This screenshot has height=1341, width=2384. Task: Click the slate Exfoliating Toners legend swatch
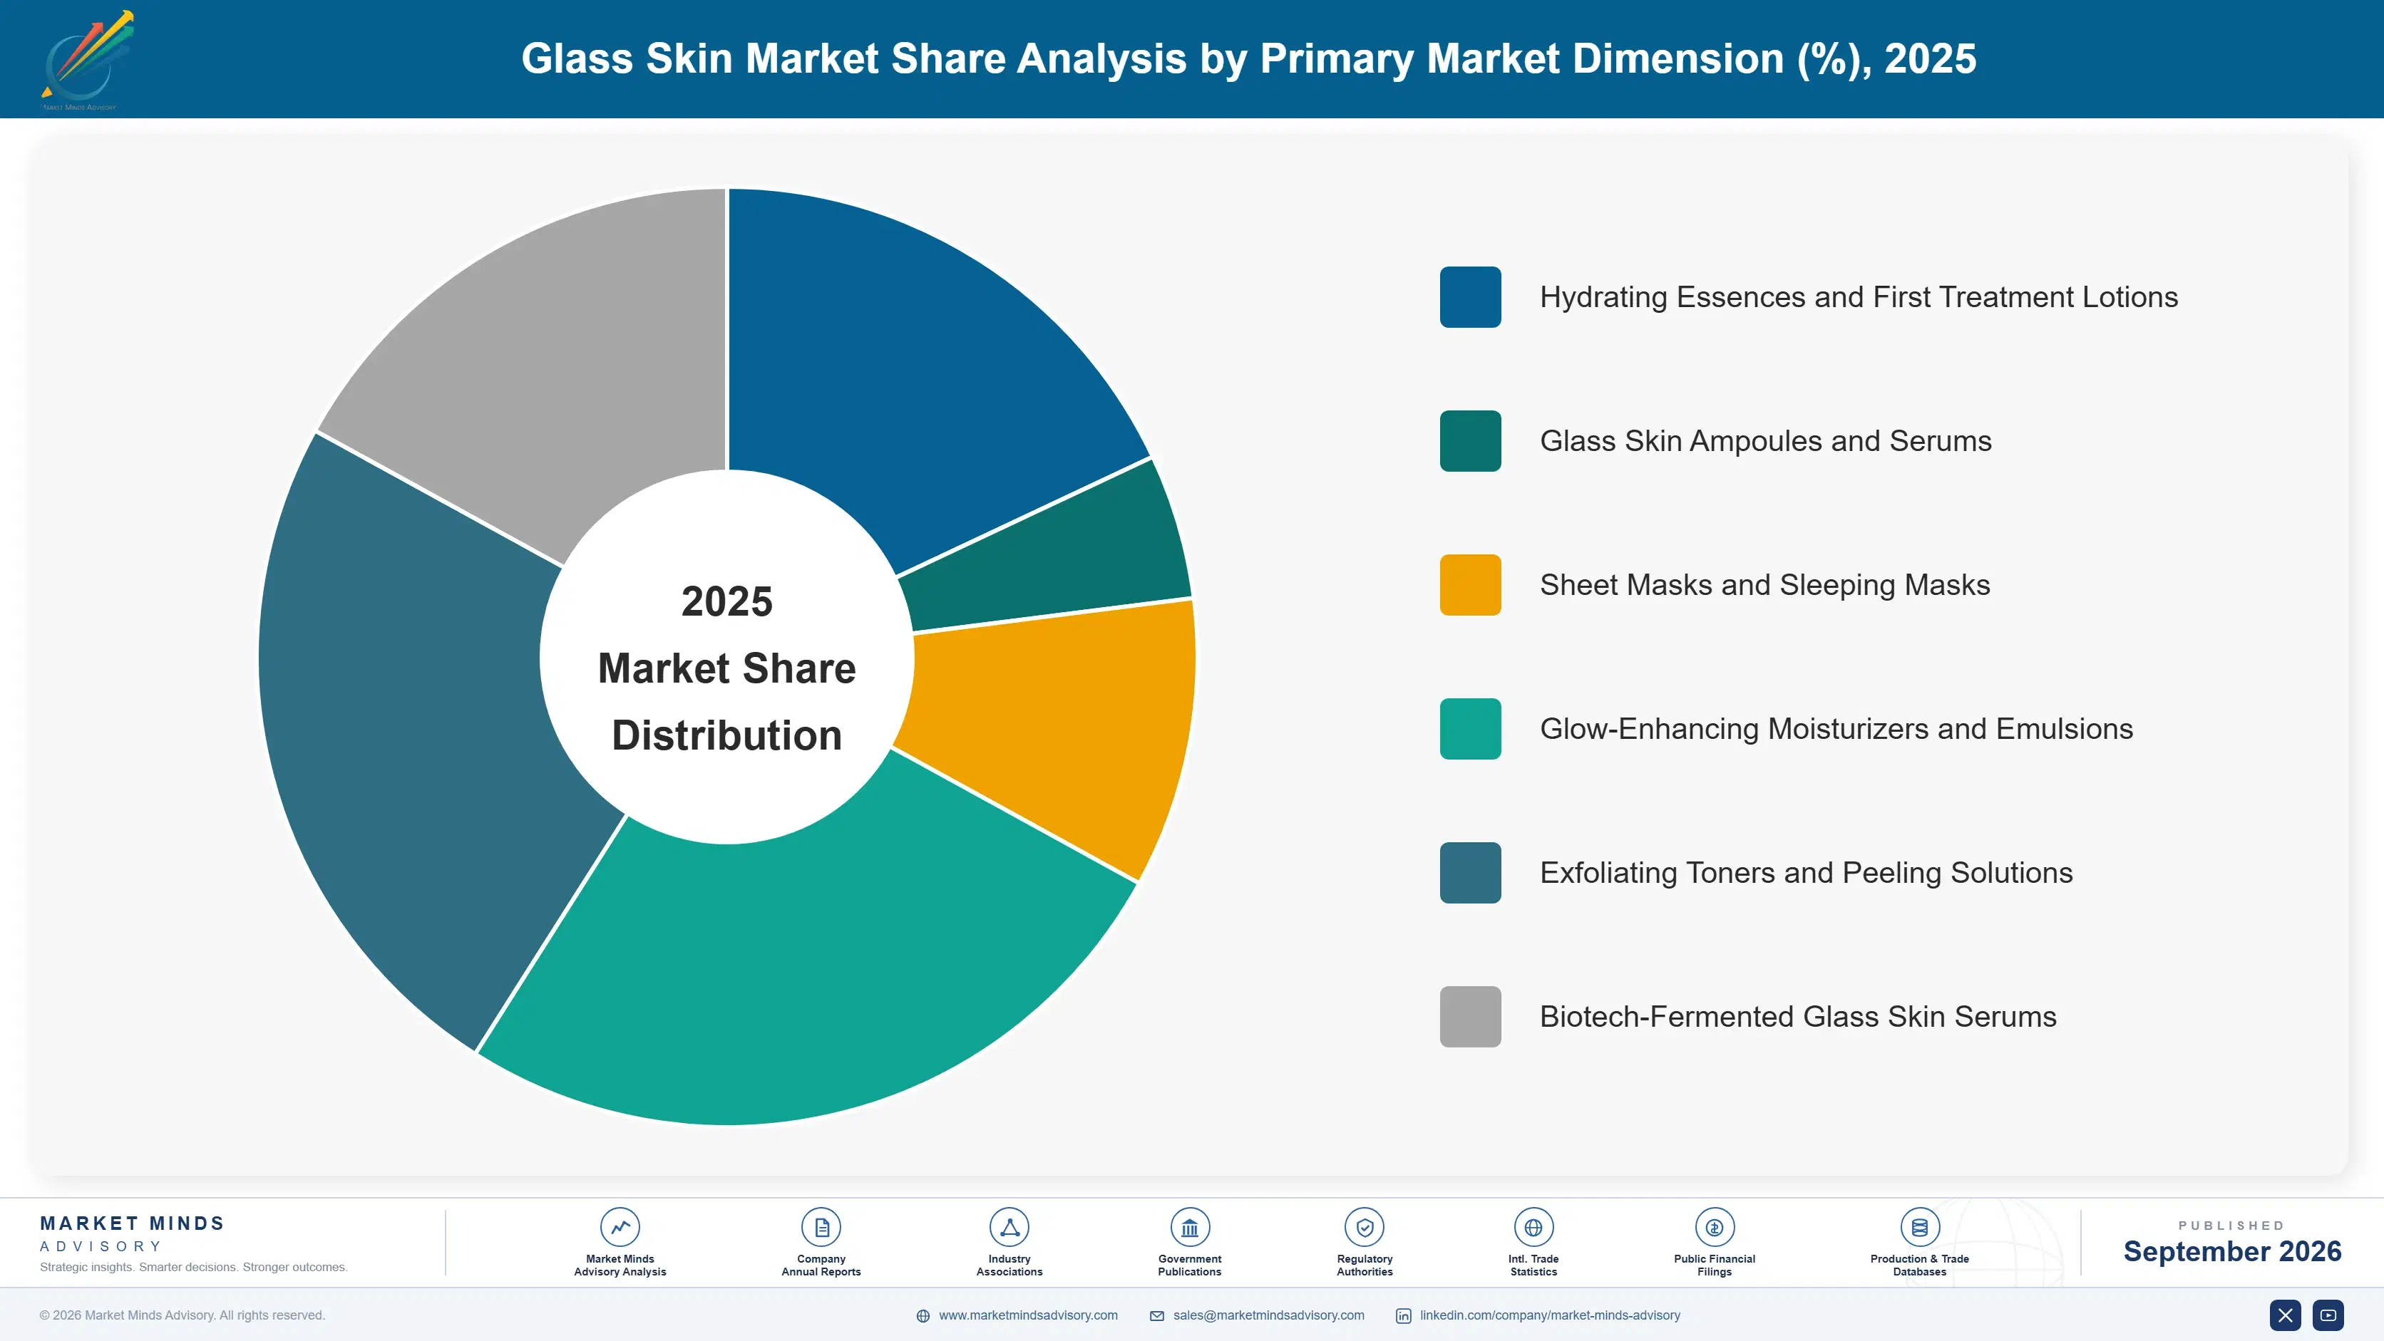point(1469,873)
